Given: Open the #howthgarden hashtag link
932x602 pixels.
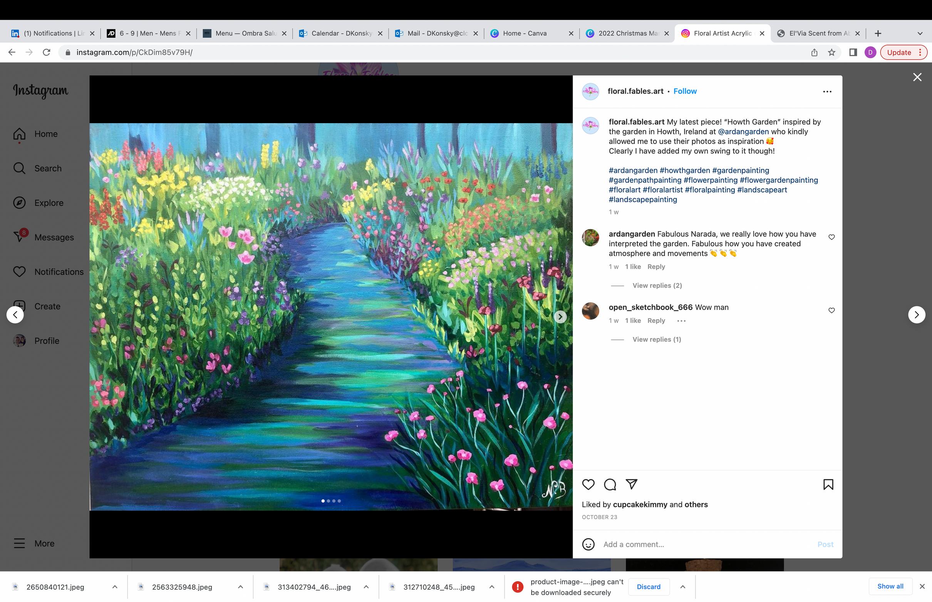Looking at the screenshot, I should 684,171.
